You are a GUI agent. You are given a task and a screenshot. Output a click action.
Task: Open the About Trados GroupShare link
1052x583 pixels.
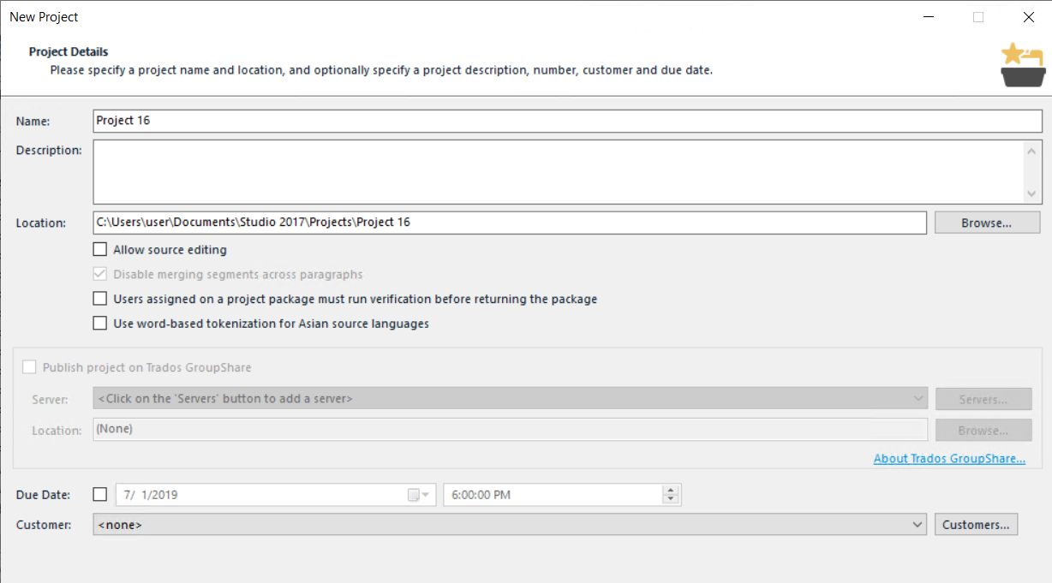[949, 459]
